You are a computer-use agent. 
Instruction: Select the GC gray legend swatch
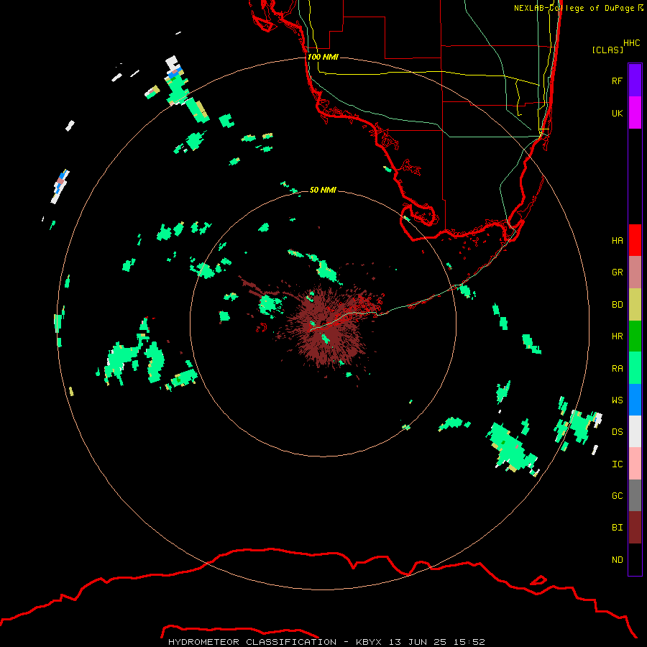pyautogui.click(x=635, y=495)
